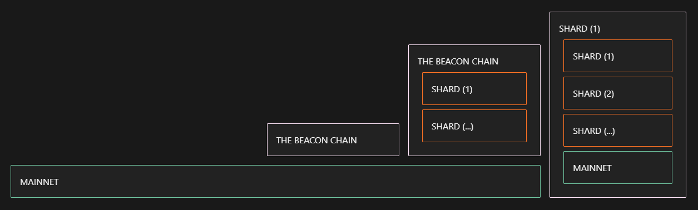This screenshot has width=698, height=210.
Task: Click THE BEACON CHAIN container title
Action: 458,61
